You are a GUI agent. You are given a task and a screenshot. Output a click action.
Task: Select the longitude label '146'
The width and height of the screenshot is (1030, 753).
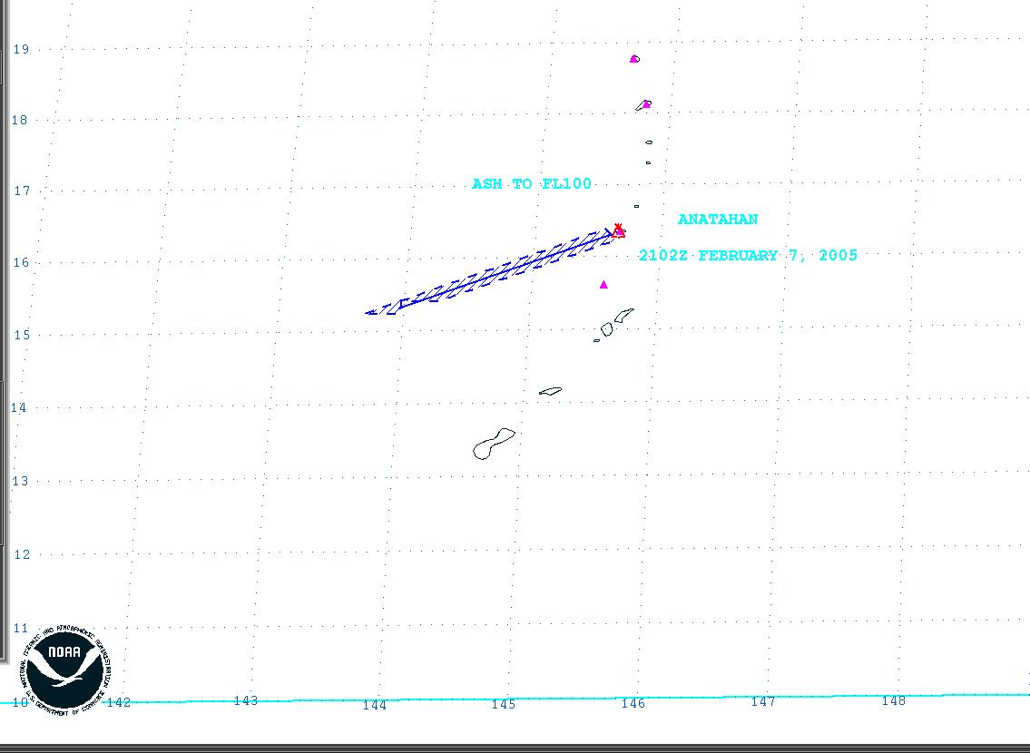click(x=633, y=704)
